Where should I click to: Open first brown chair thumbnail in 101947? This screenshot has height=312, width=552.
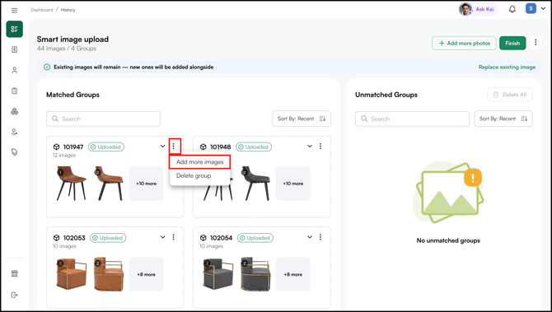tap(72, 184)
